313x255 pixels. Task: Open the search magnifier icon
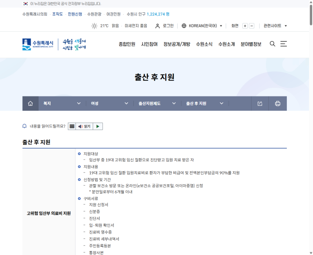[x=272, y=44]
